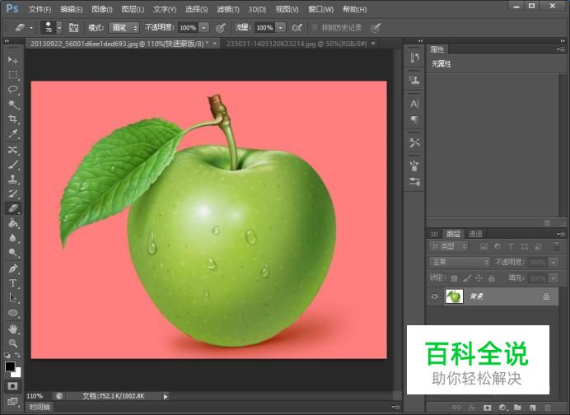Open the eraser mode dropdown
570x415 pixels.
tap(124, 28)
